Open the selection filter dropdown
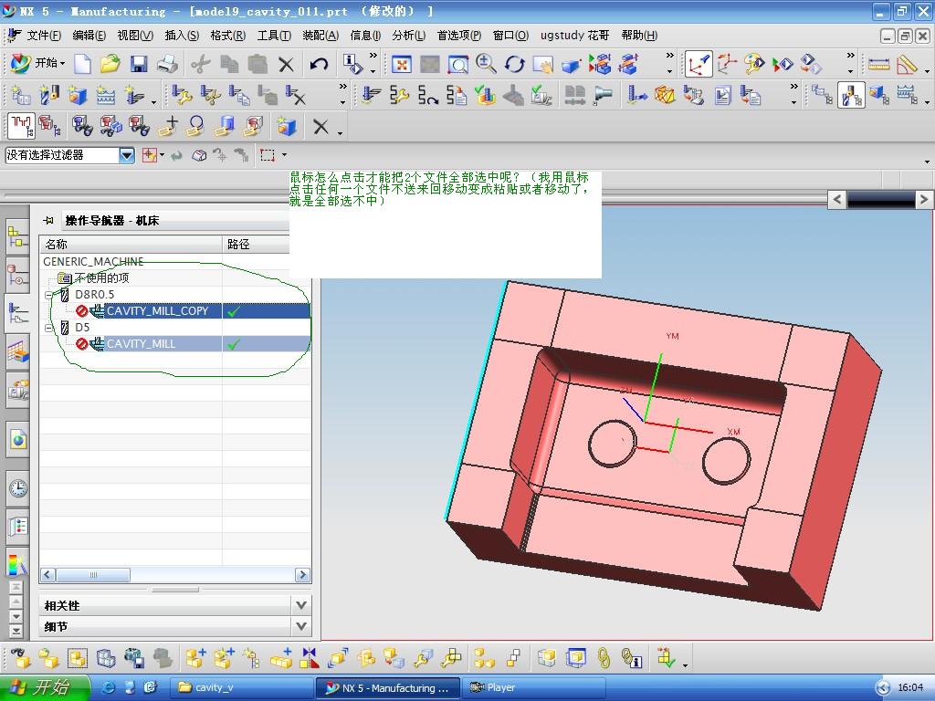935x701 pixels. click(127, 155)
